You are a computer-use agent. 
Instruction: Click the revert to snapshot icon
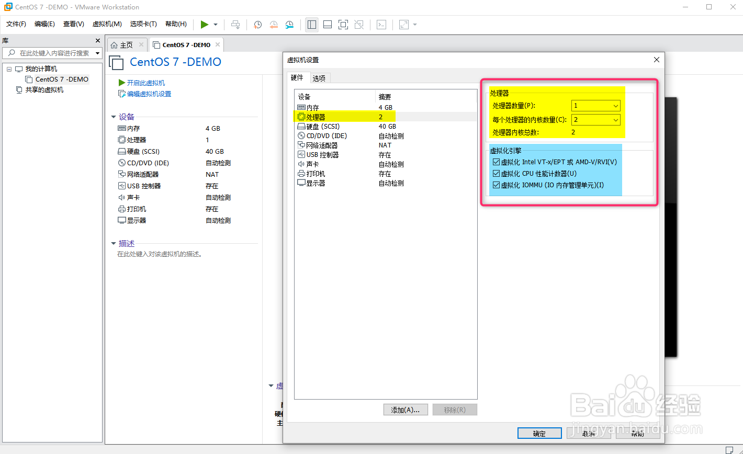274,25
